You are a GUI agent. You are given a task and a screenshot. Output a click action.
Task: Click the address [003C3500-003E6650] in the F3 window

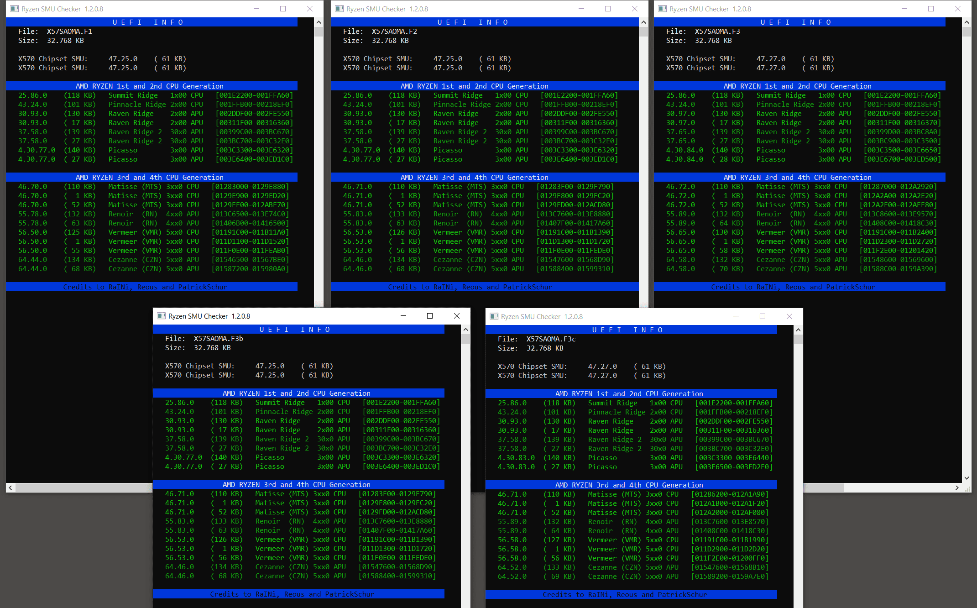click(x=902, y=150)
